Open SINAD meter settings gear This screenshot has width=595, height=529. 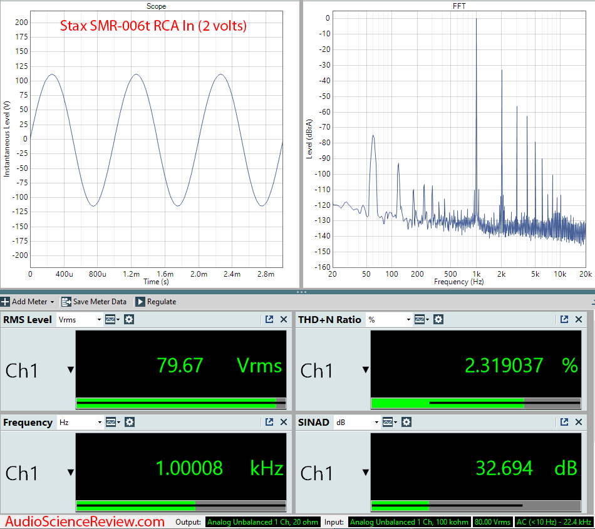coord(406,422)
